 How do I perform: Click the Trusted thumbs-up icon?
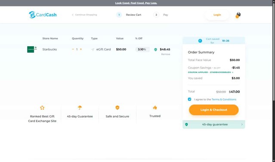[155, 108]
